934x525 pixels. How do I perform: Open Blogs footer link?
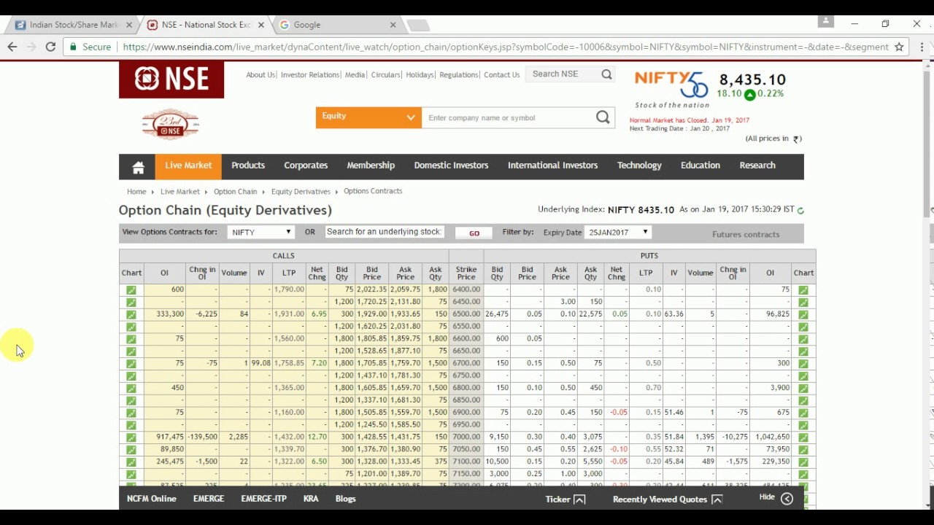[345, 499]
